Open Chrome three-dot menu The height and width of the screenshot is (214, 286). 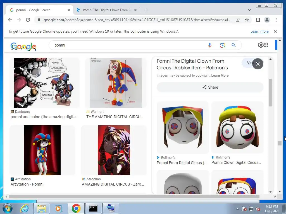(276, 20)
